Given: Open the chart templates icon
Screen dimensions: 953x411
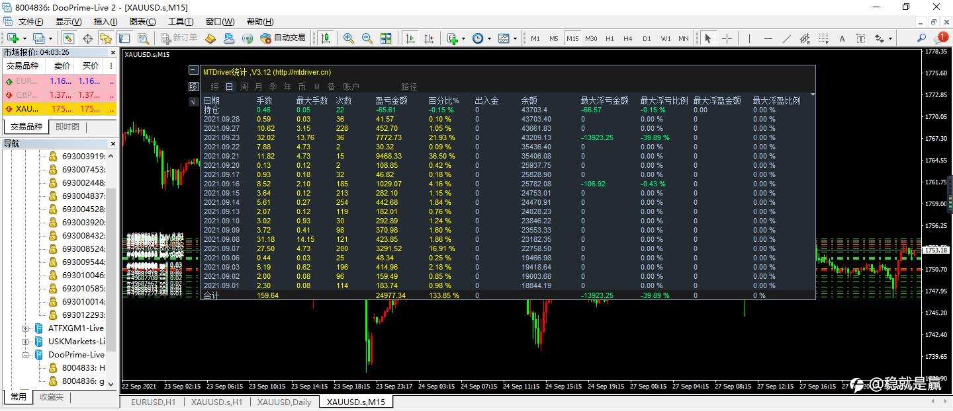Looking at the screenshot, I should 504,38.
